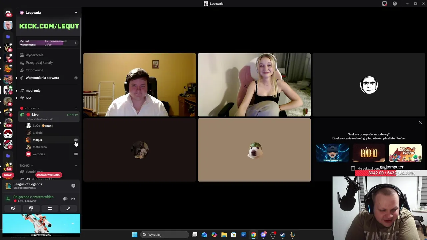Click video camera icon beside maquk

tap(76, 140)
